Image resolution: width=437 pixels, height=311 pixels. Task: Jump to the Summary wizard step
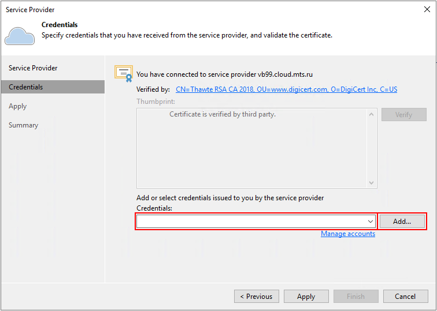(x=23, y=125)
